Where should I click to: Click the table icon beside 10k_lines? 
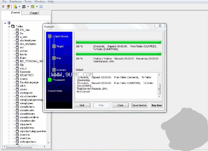[17, 30]
